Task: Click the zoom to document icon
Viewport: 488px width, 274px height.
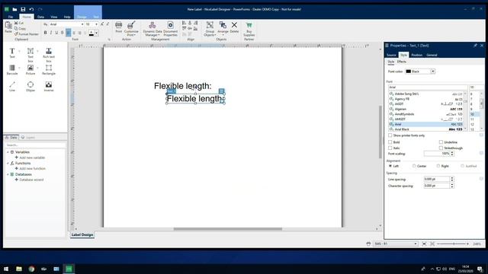Action: (x=424, y=244)
